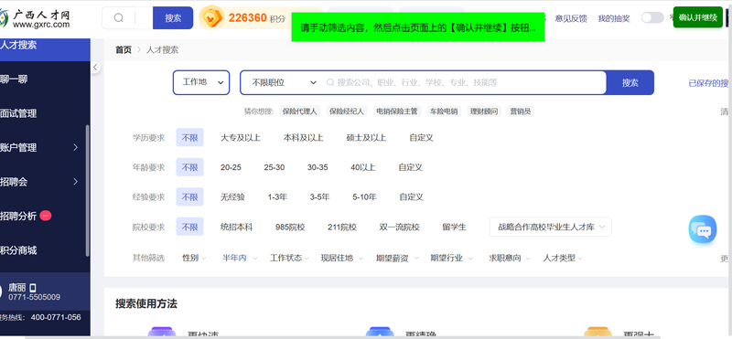
Task: Expand the 性别 filter
Action: pos(194,258)
